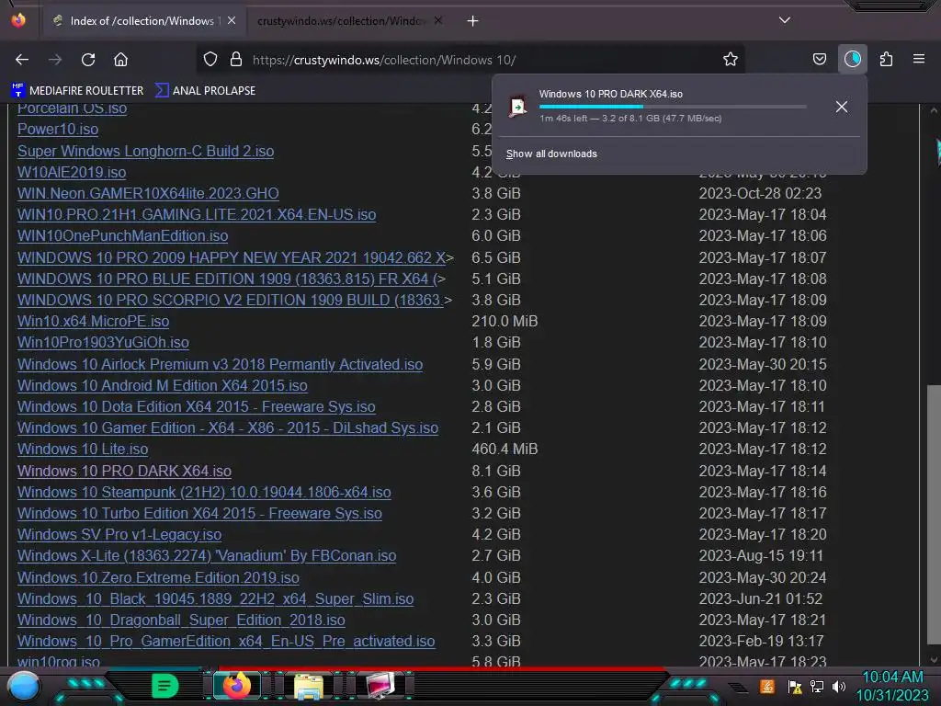This screenshot has width=941, height=706.
Task: Download Windows 10 Lite.iso
Action: coord(82,449)
